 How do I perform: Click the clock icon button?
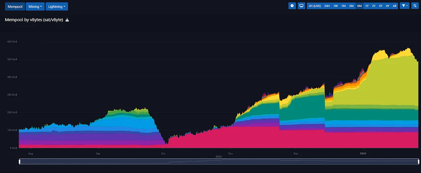292,6
